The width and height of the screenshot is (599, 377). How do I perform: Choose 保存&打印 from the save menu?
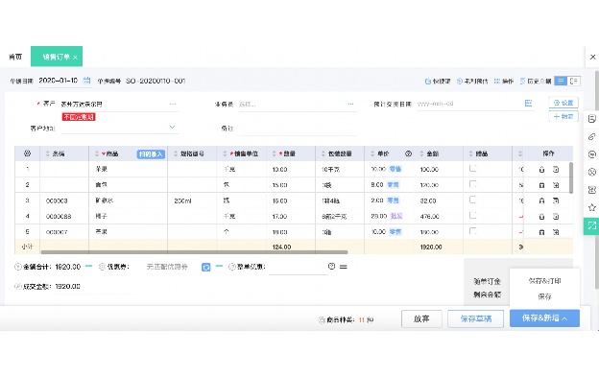coord(544,281)
